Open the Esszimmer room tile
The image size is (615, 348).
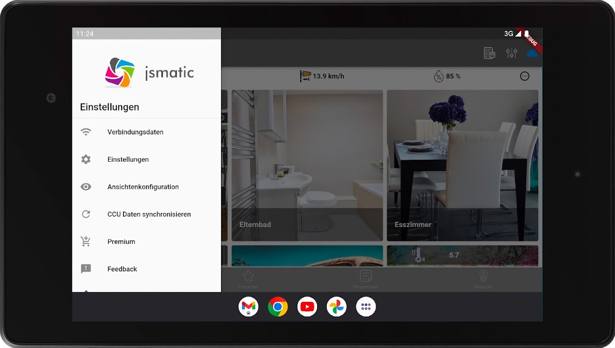pos(462,166)
